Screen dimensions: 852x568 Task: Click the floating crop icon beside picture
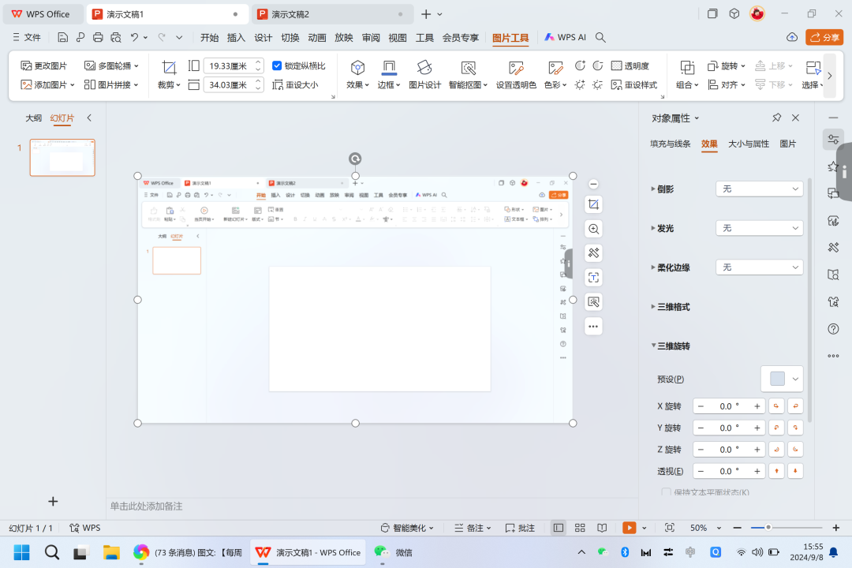click(x=593, y=204)
